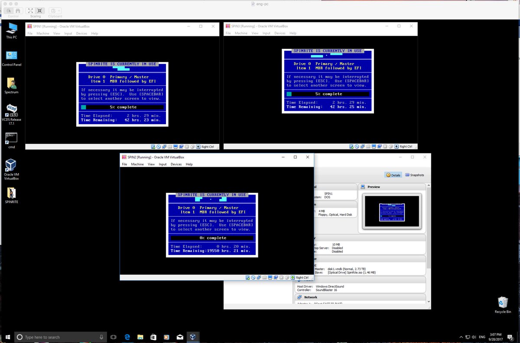
Task: Click optical disk indicator in SPIN1 status bar
Action: [159, 147]
